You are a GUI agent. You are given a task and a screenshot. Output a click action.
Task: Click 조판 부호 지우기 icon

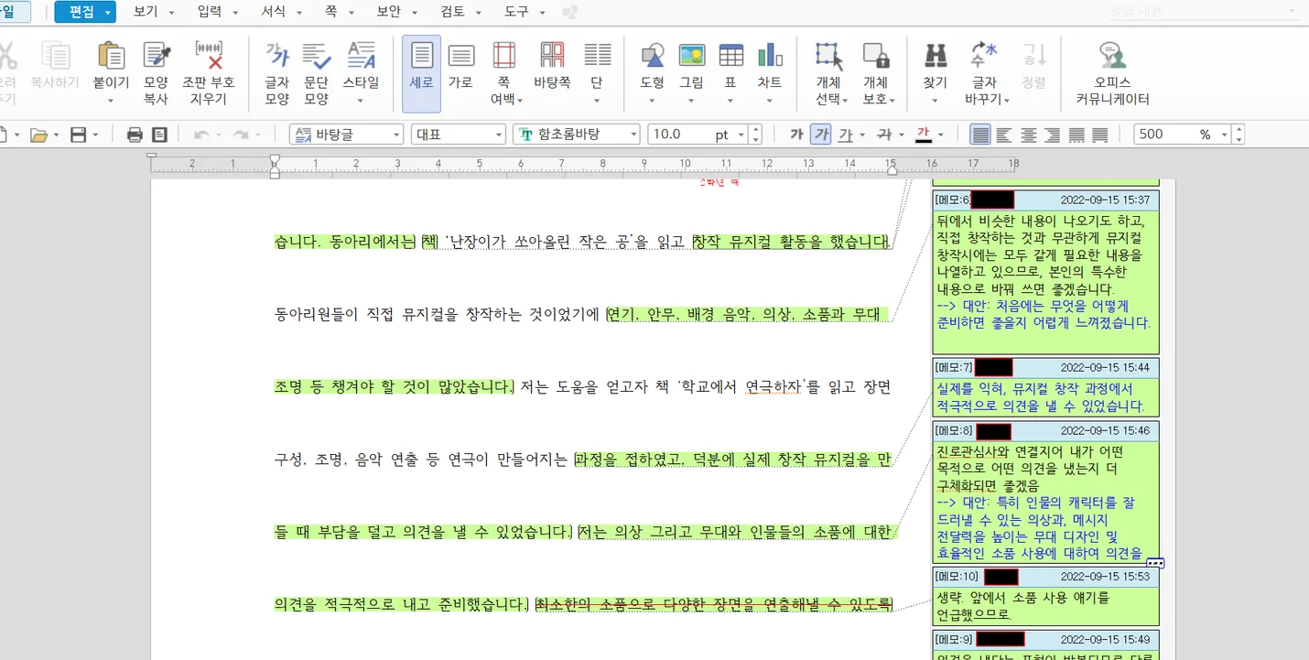[x=209, y=57]
